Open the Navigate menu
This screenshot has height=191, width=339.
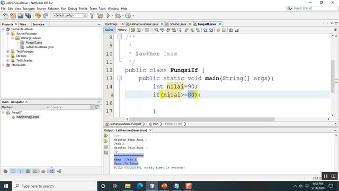[x=29, y=8]
